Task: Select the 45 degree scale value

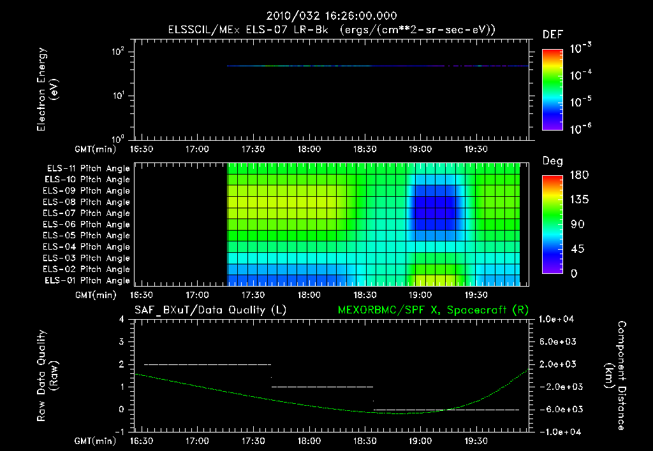Action: point(578,249)
